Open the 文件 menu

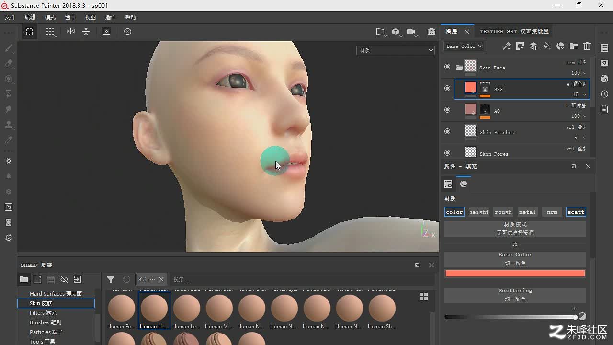point(10,17)
